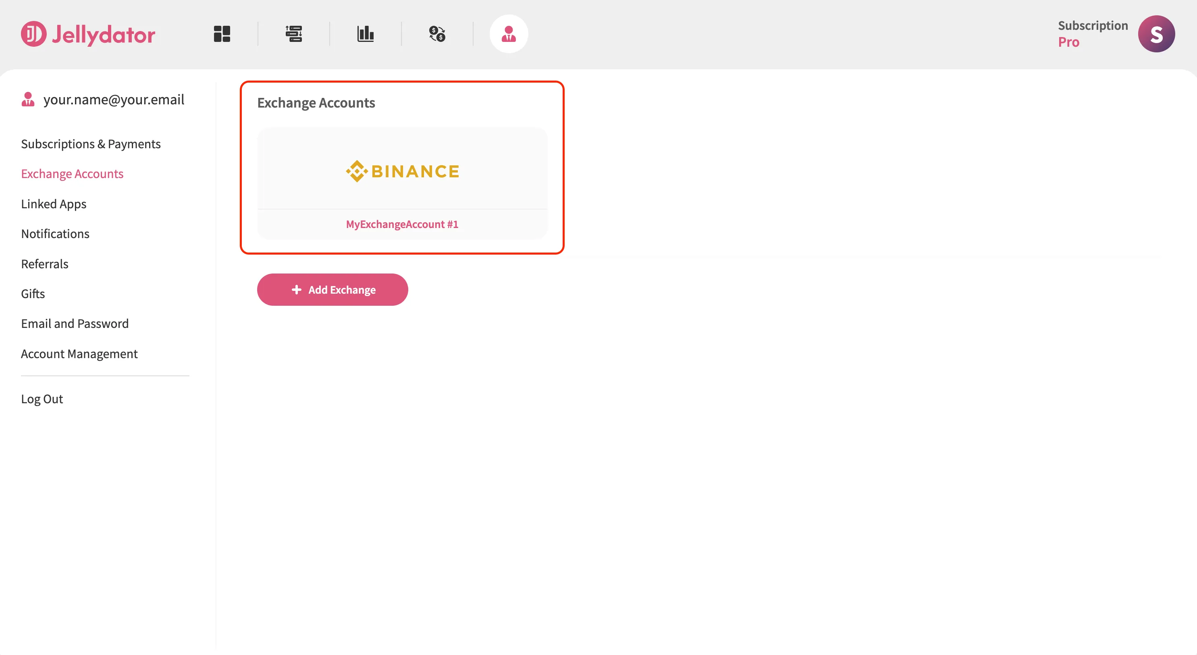Viewport: 1197px width, 655px height.
Task: Open Subscriptions & Payments
Action: (x=91, y=144)
